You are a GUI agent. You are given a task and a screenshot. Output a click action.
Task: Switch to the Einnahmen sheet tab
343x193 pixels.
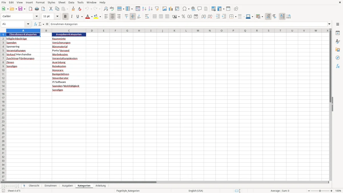51,186
